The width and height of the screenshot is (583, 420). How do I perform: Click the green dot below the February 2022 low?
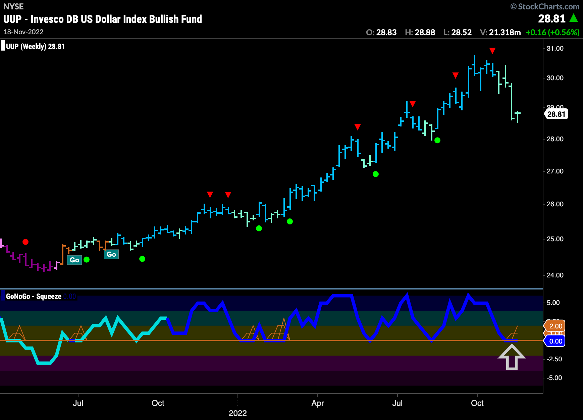click(x=290, y=221)
